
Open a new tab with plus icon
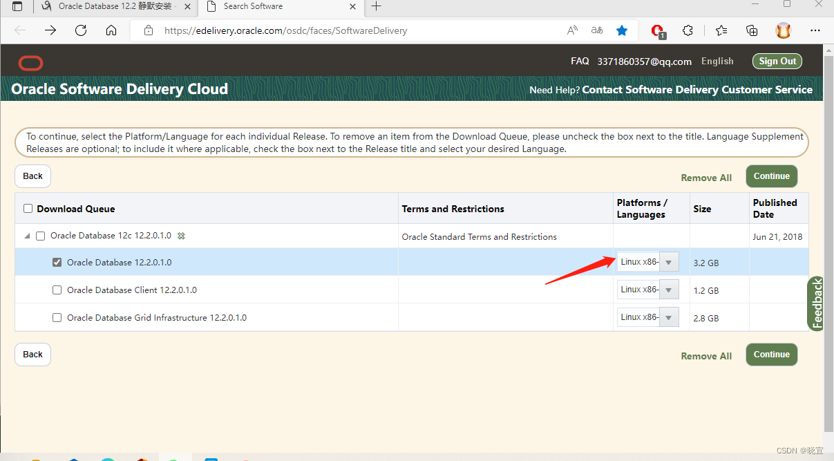pos(376,6)
